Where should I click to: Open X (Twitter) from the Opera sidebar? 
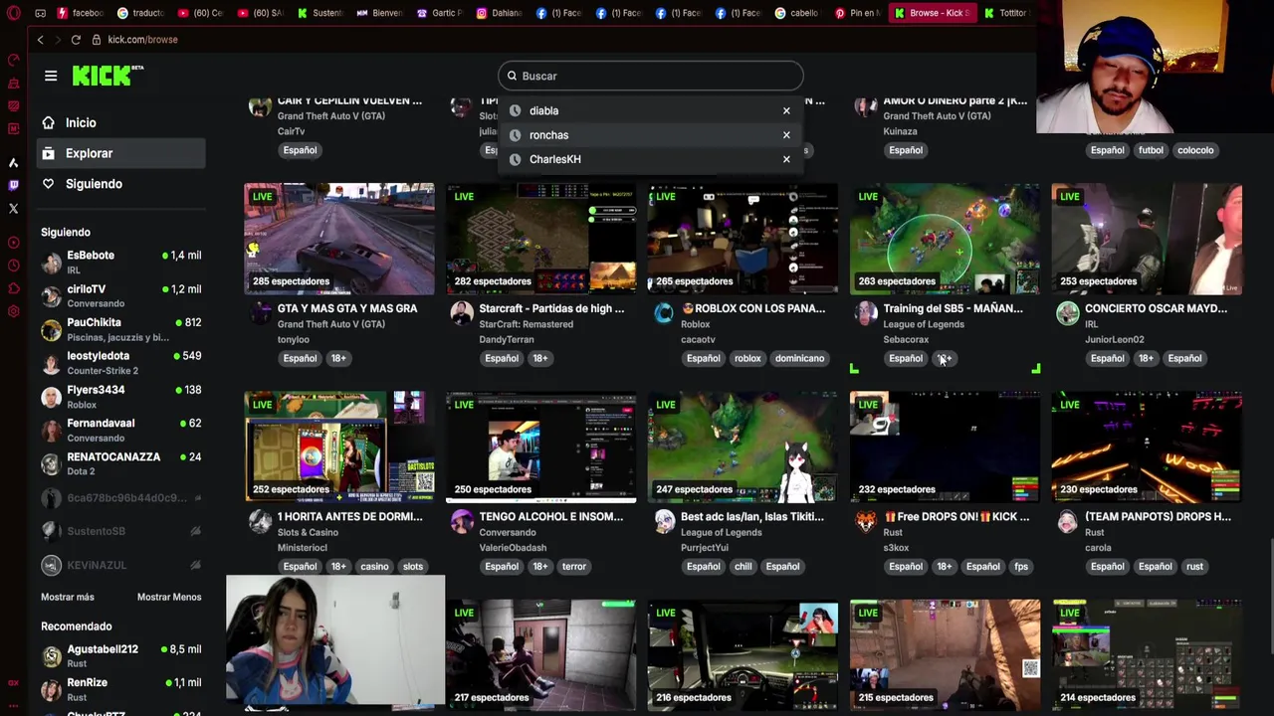[x=13, y=209]
